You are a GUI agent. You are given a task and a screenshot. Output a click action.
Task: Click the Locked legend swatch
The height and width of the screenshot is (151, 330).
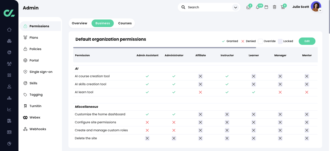(280, 41)
